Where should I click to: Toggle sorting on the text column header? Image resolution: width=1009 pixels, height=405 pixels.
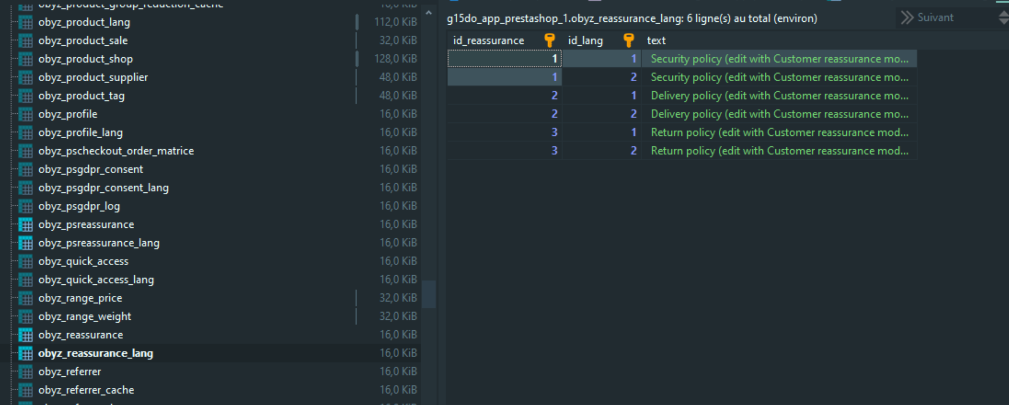click(x=656, y=40)
